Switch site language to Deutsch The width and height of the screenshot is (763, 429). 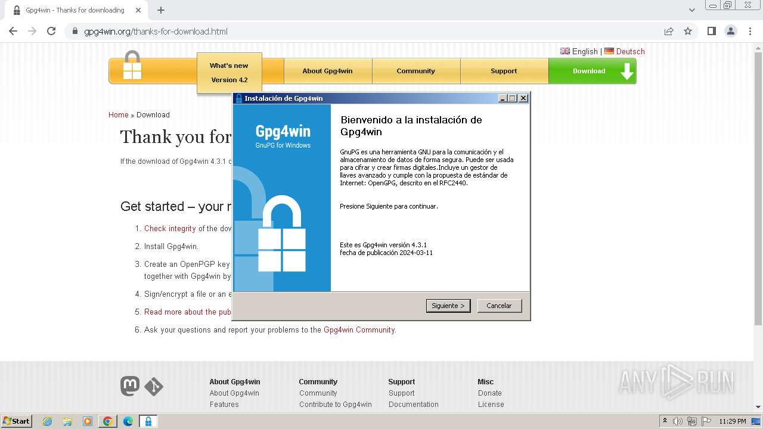click(x=625, y=51)
